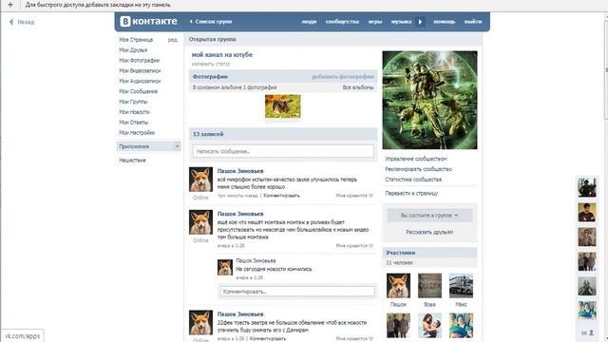
Task: Open Все альбомы link
Action: tap(358, 87)
